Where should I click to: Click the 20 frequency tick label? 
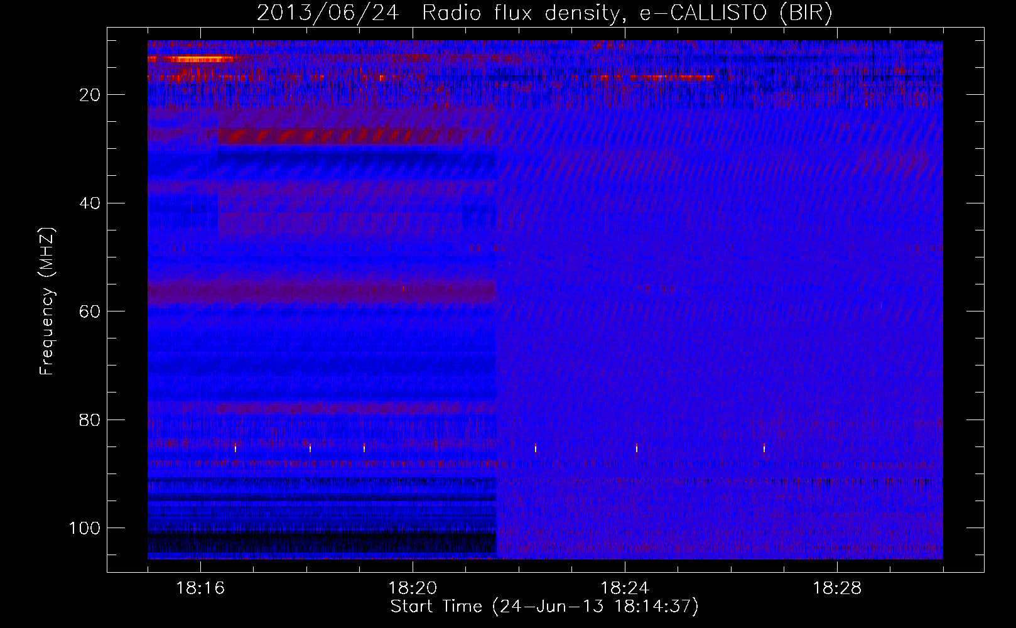(x=90, y=95)
